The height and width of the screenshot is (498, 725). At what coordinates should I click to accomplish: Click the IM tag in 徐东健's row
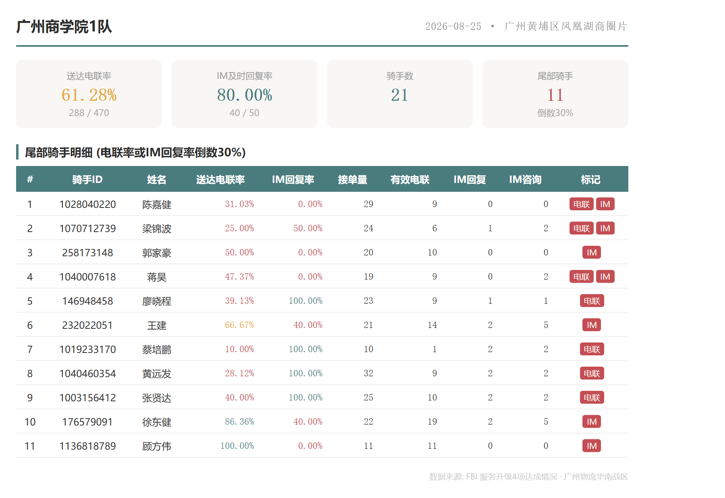click(592, 421)
